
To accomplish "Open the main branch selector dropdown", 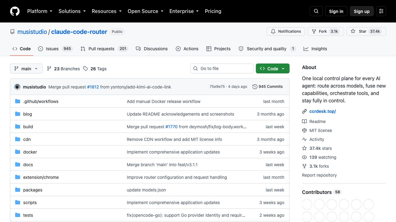I will point(26,68).
